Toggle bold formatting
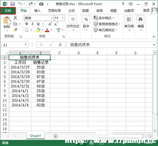158x146 pixels. point(27,24)
